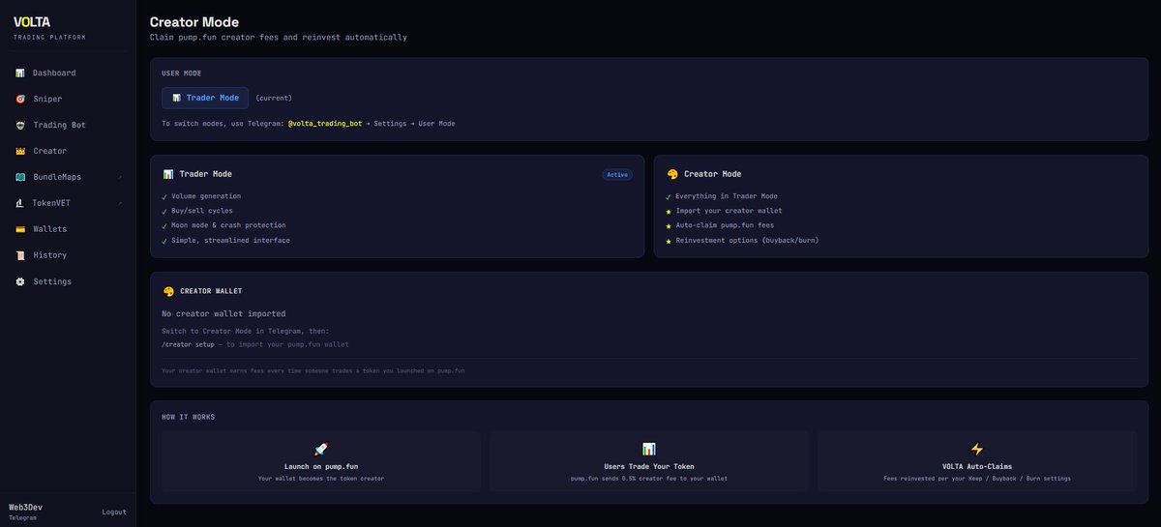Open Dashboard via its chart icon

point(19,73)
